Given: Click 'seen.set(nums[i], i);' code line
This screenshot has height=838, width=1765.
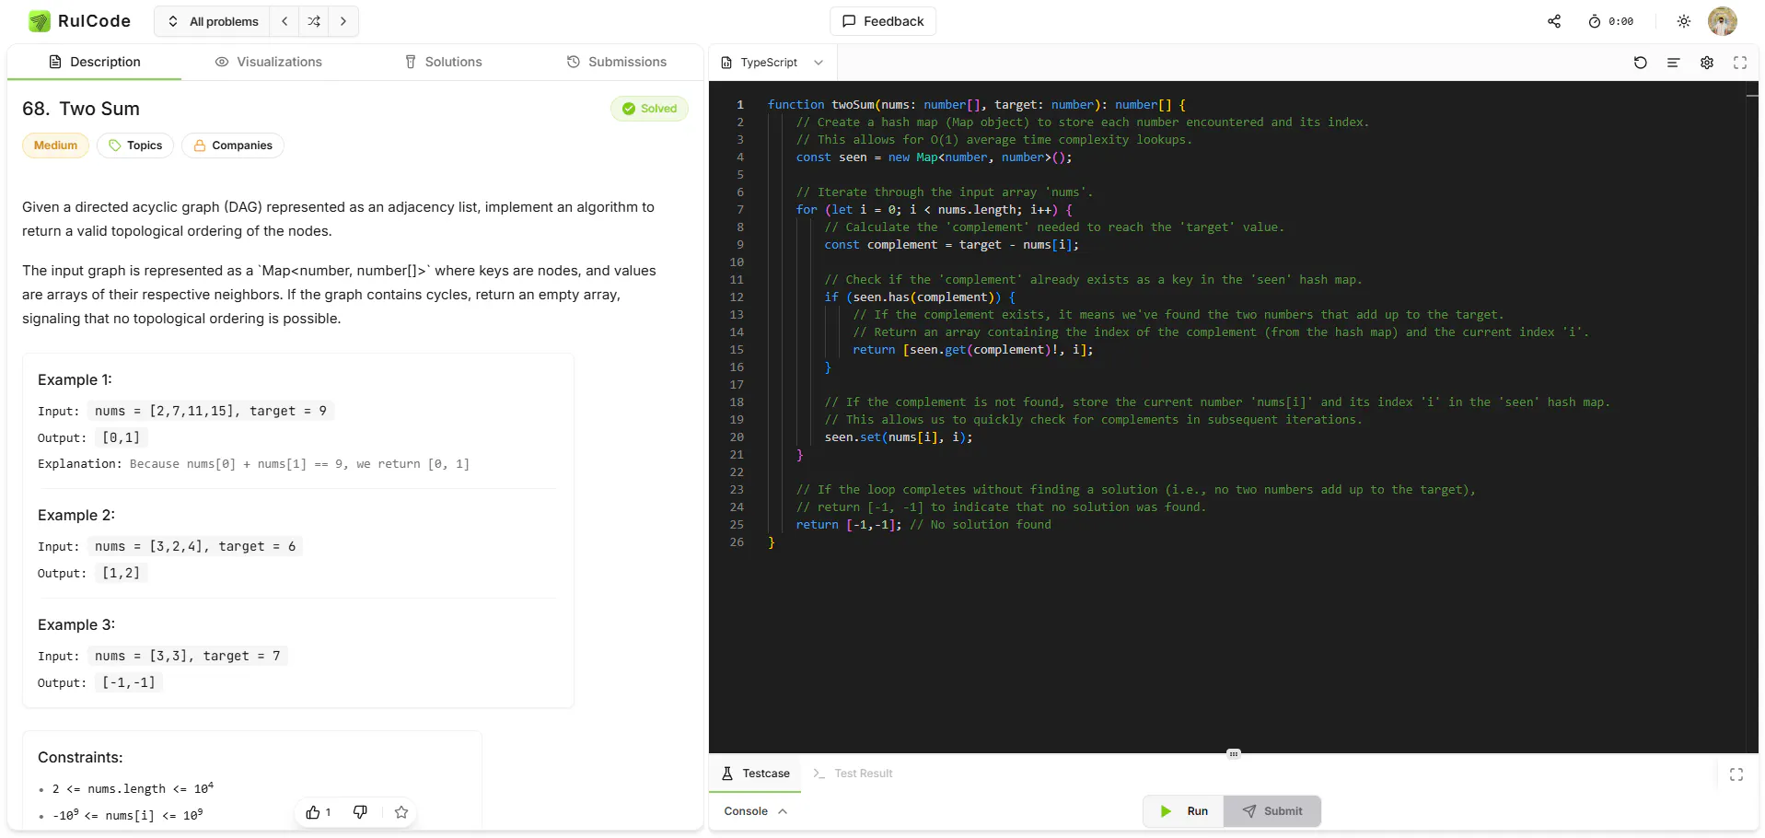Looking at the screenshot, I should click(899, 437).
